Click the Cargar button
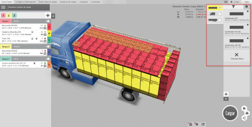The image size is (252, 127). pyautogui.click(x=230, y=113)
